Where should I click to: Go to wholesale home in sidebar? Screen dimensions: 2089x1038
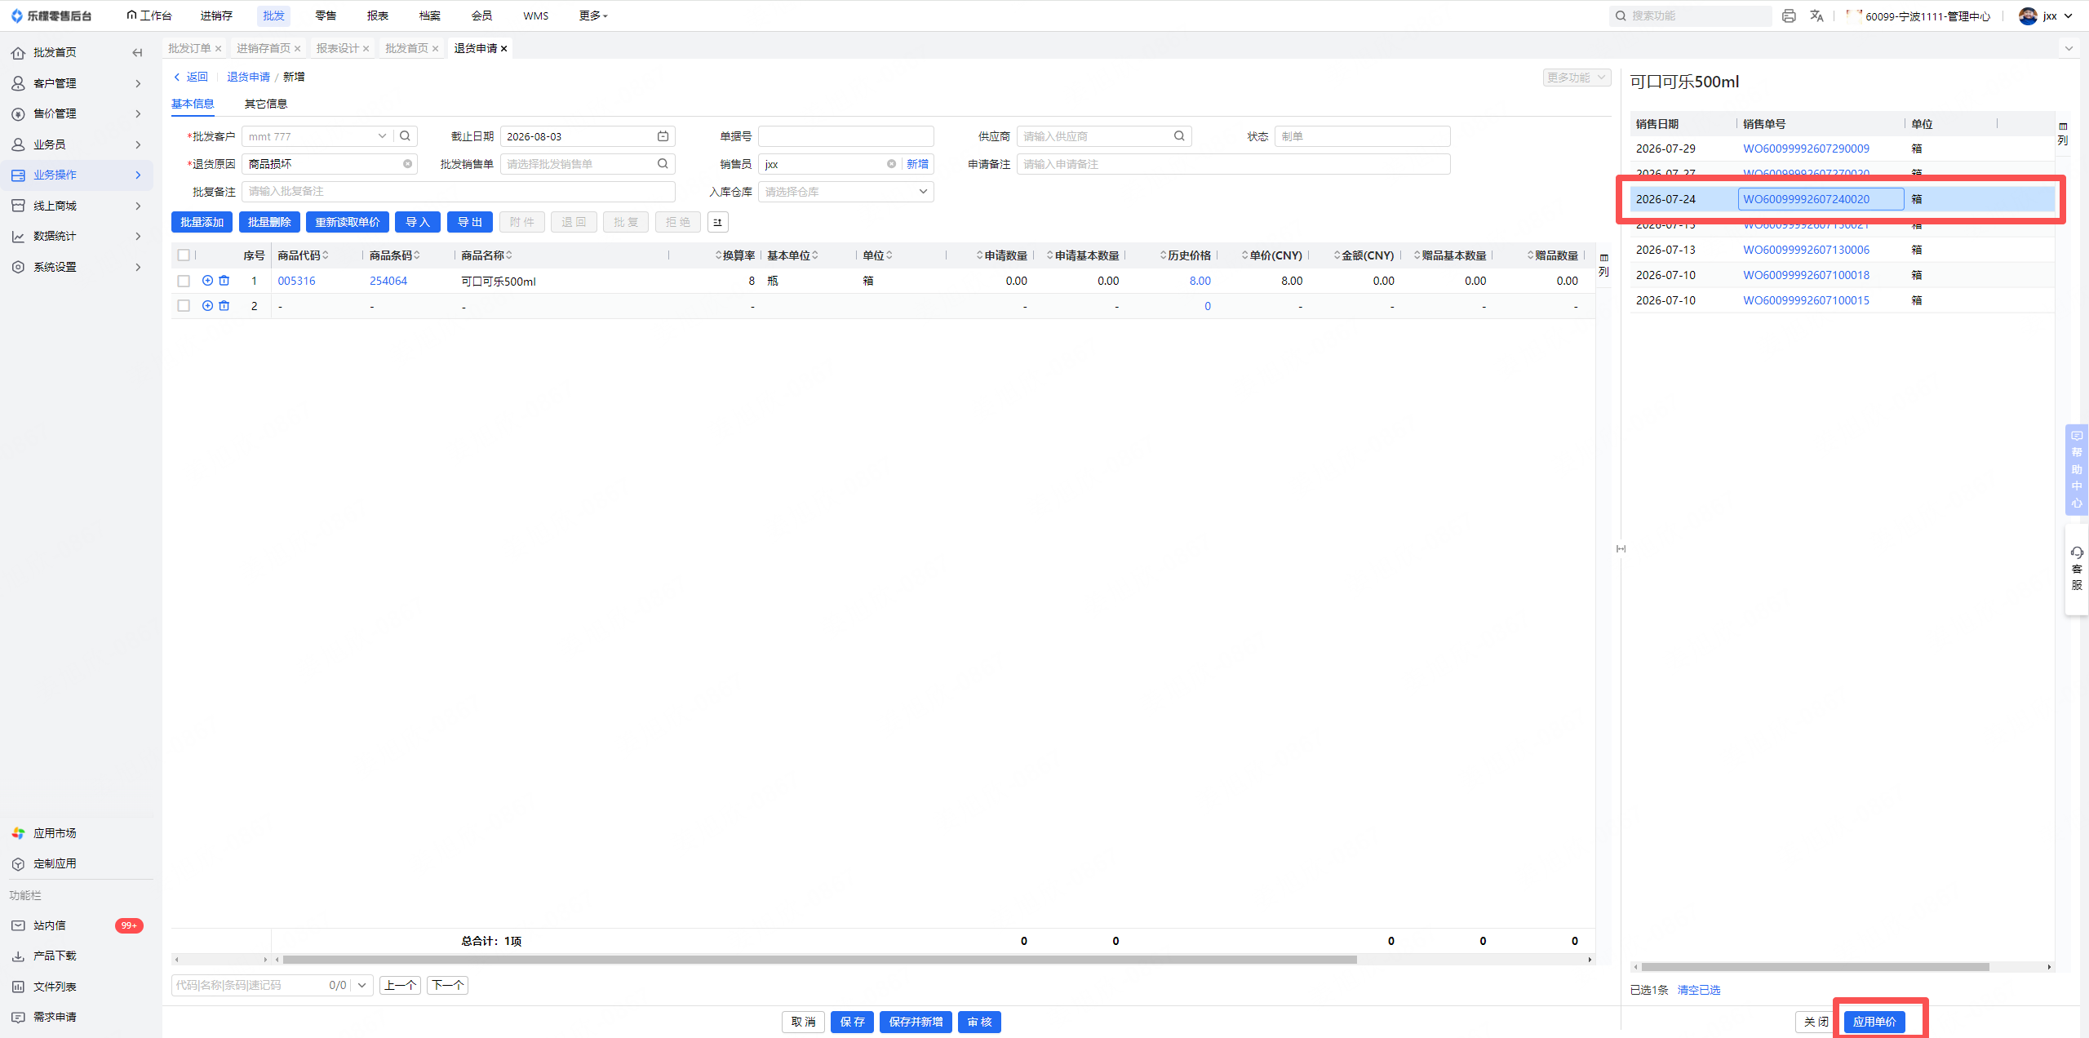pyautogui.click(x=55, y=52)
